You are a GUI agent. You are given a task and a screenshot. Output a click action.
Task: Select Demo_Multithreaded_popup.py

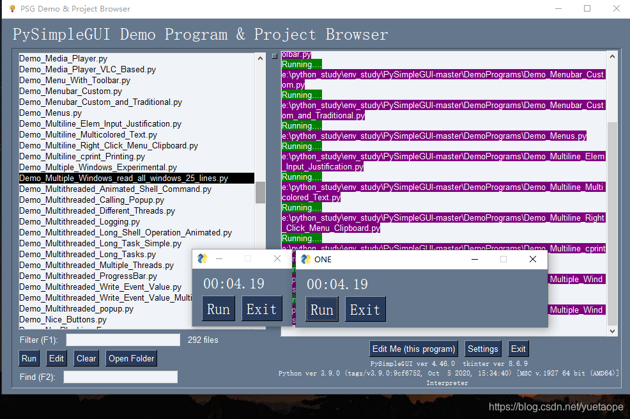point(105,308)
